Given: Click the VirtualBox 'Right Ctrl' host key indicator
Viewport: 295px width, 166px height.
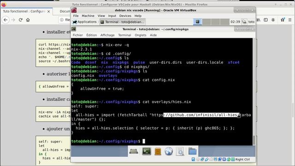Looking at the screenshot, I should [x=243, y=160].
